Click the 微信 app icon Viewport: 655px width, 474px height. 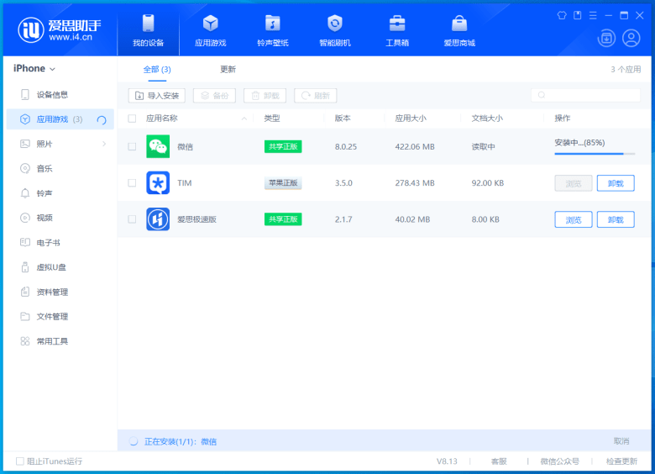[x=158, y=146]
